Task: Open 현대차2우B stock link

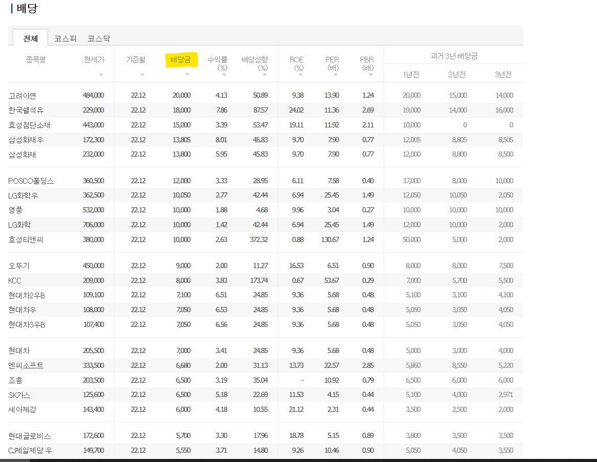Action: tap(27, 295)
